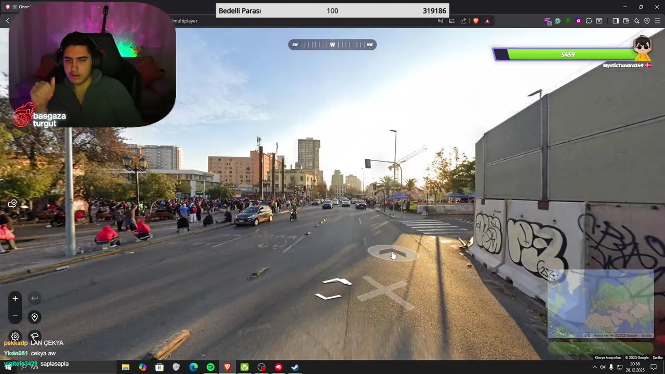Open Brave Shields lion icon
The width and height of the screenshot is (665, 374).
click(x=475, y=21)
